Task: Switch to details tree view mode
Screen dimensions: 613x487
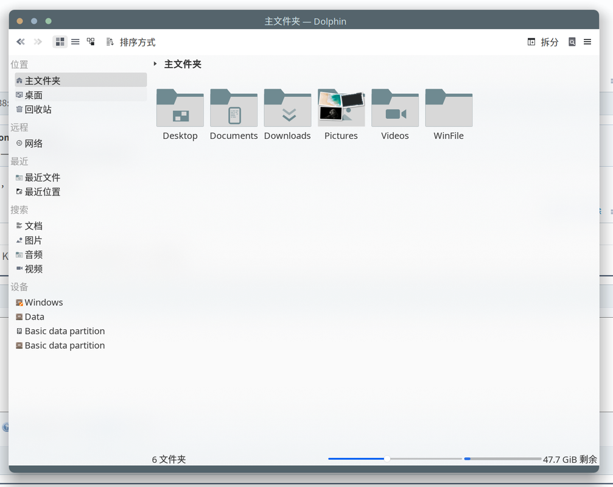Action: tap(91, 42)
